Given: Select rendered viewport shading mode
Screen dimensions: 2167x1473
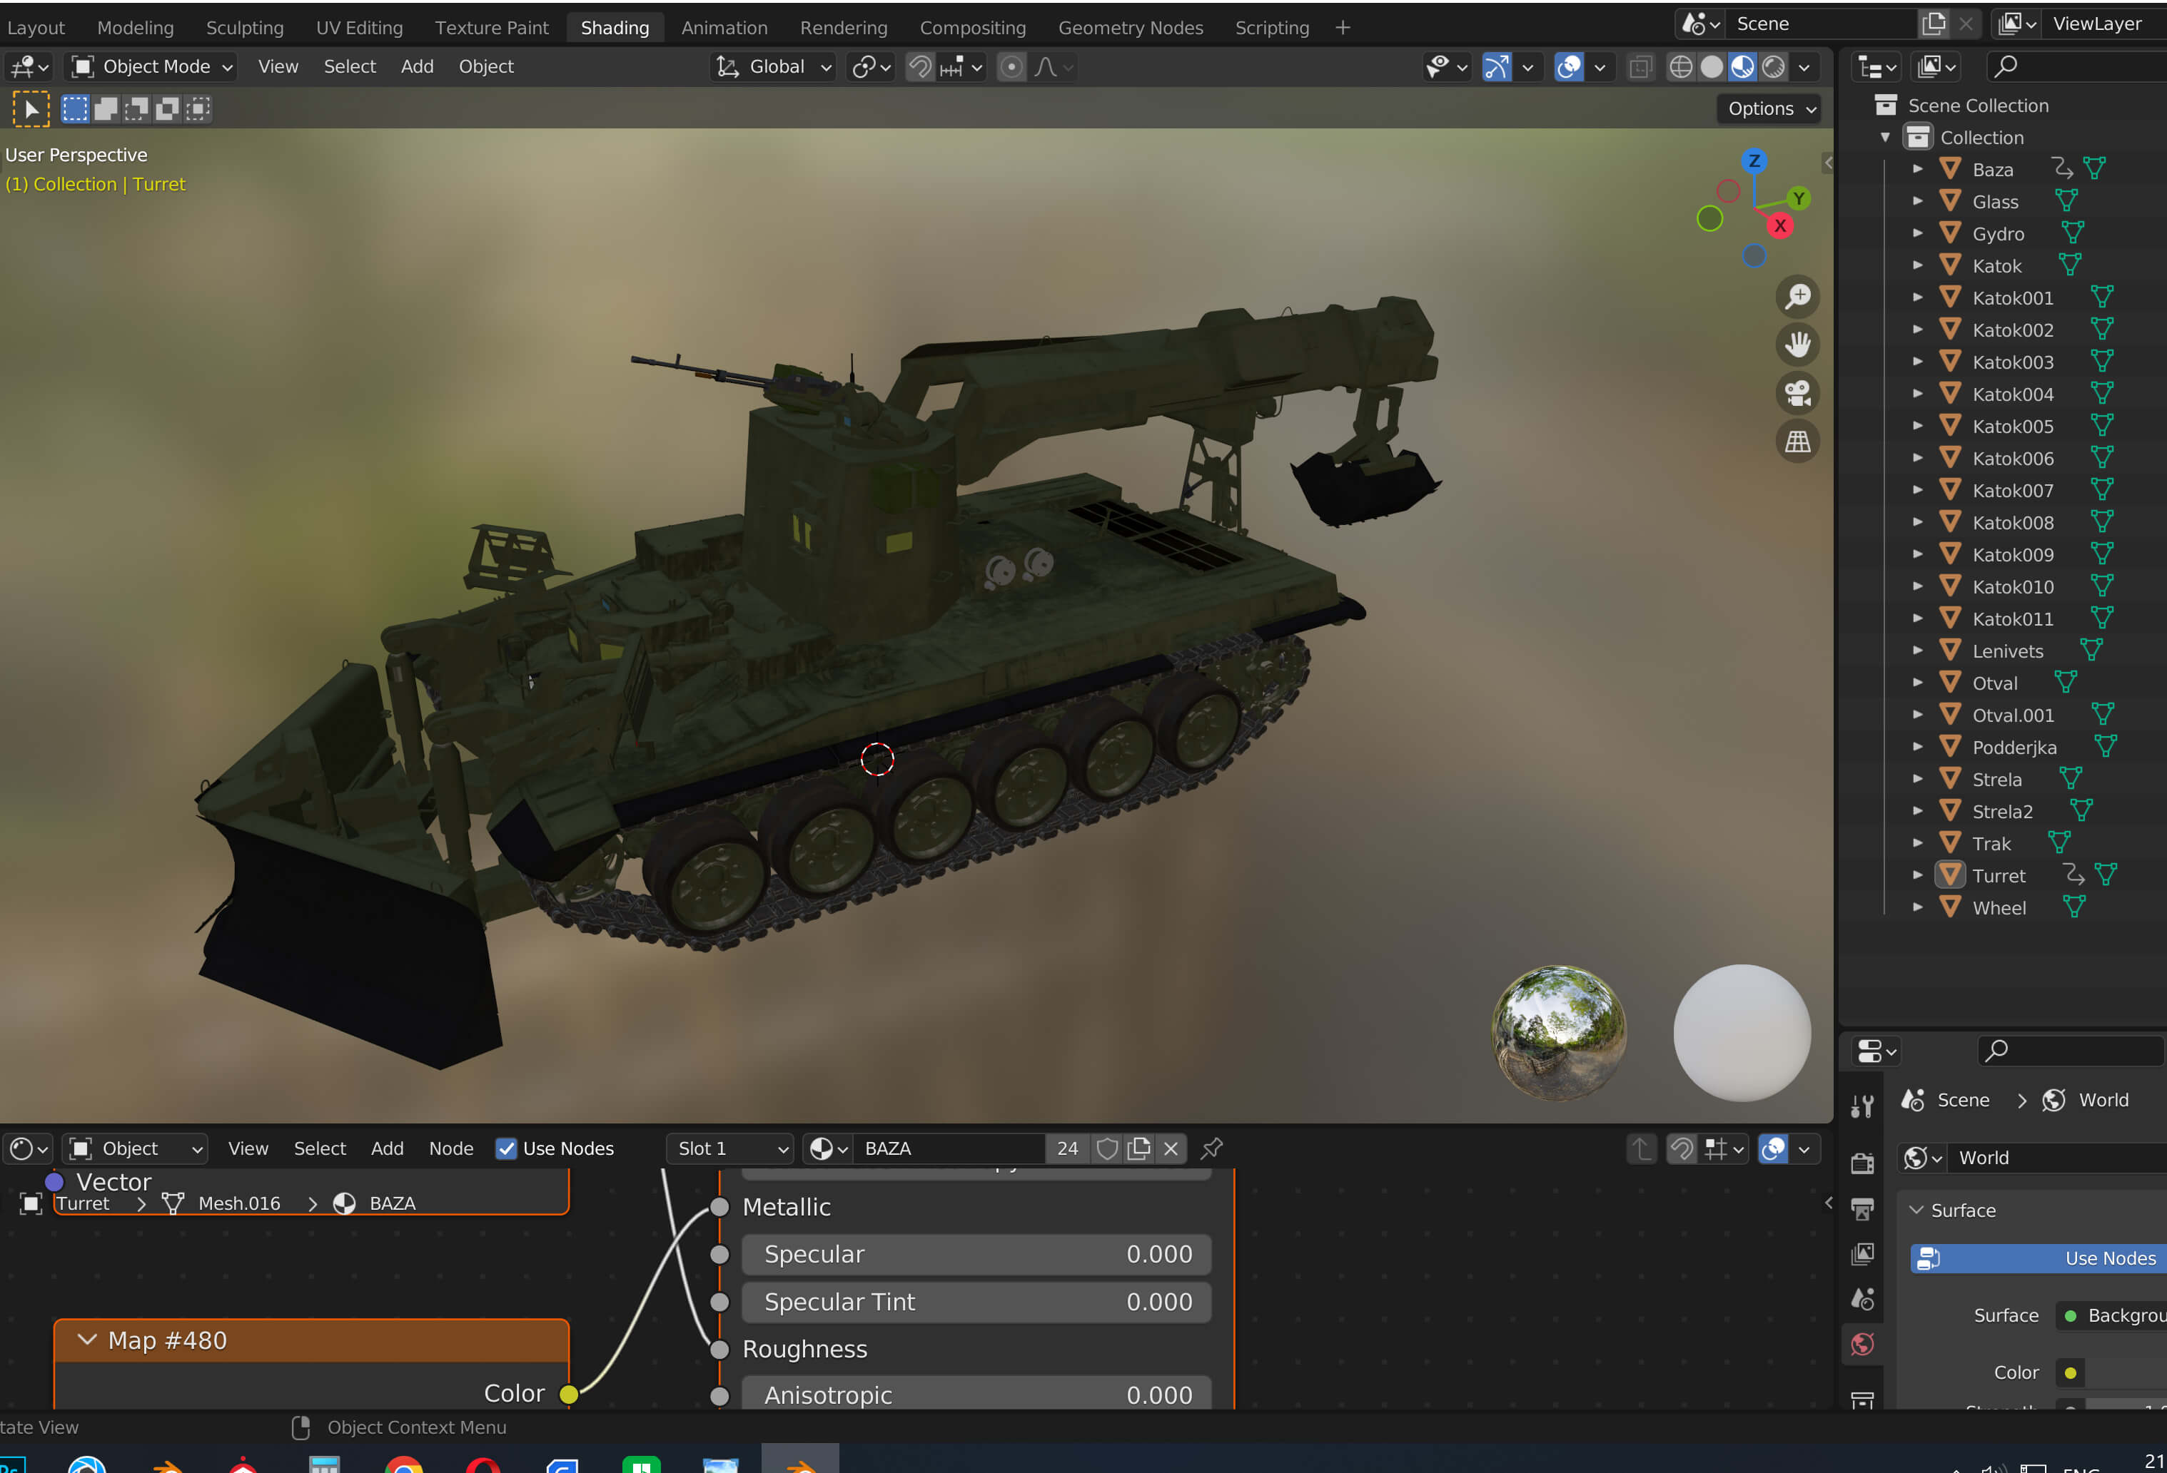Looking at the screenshot, I should pos(1774,67).
